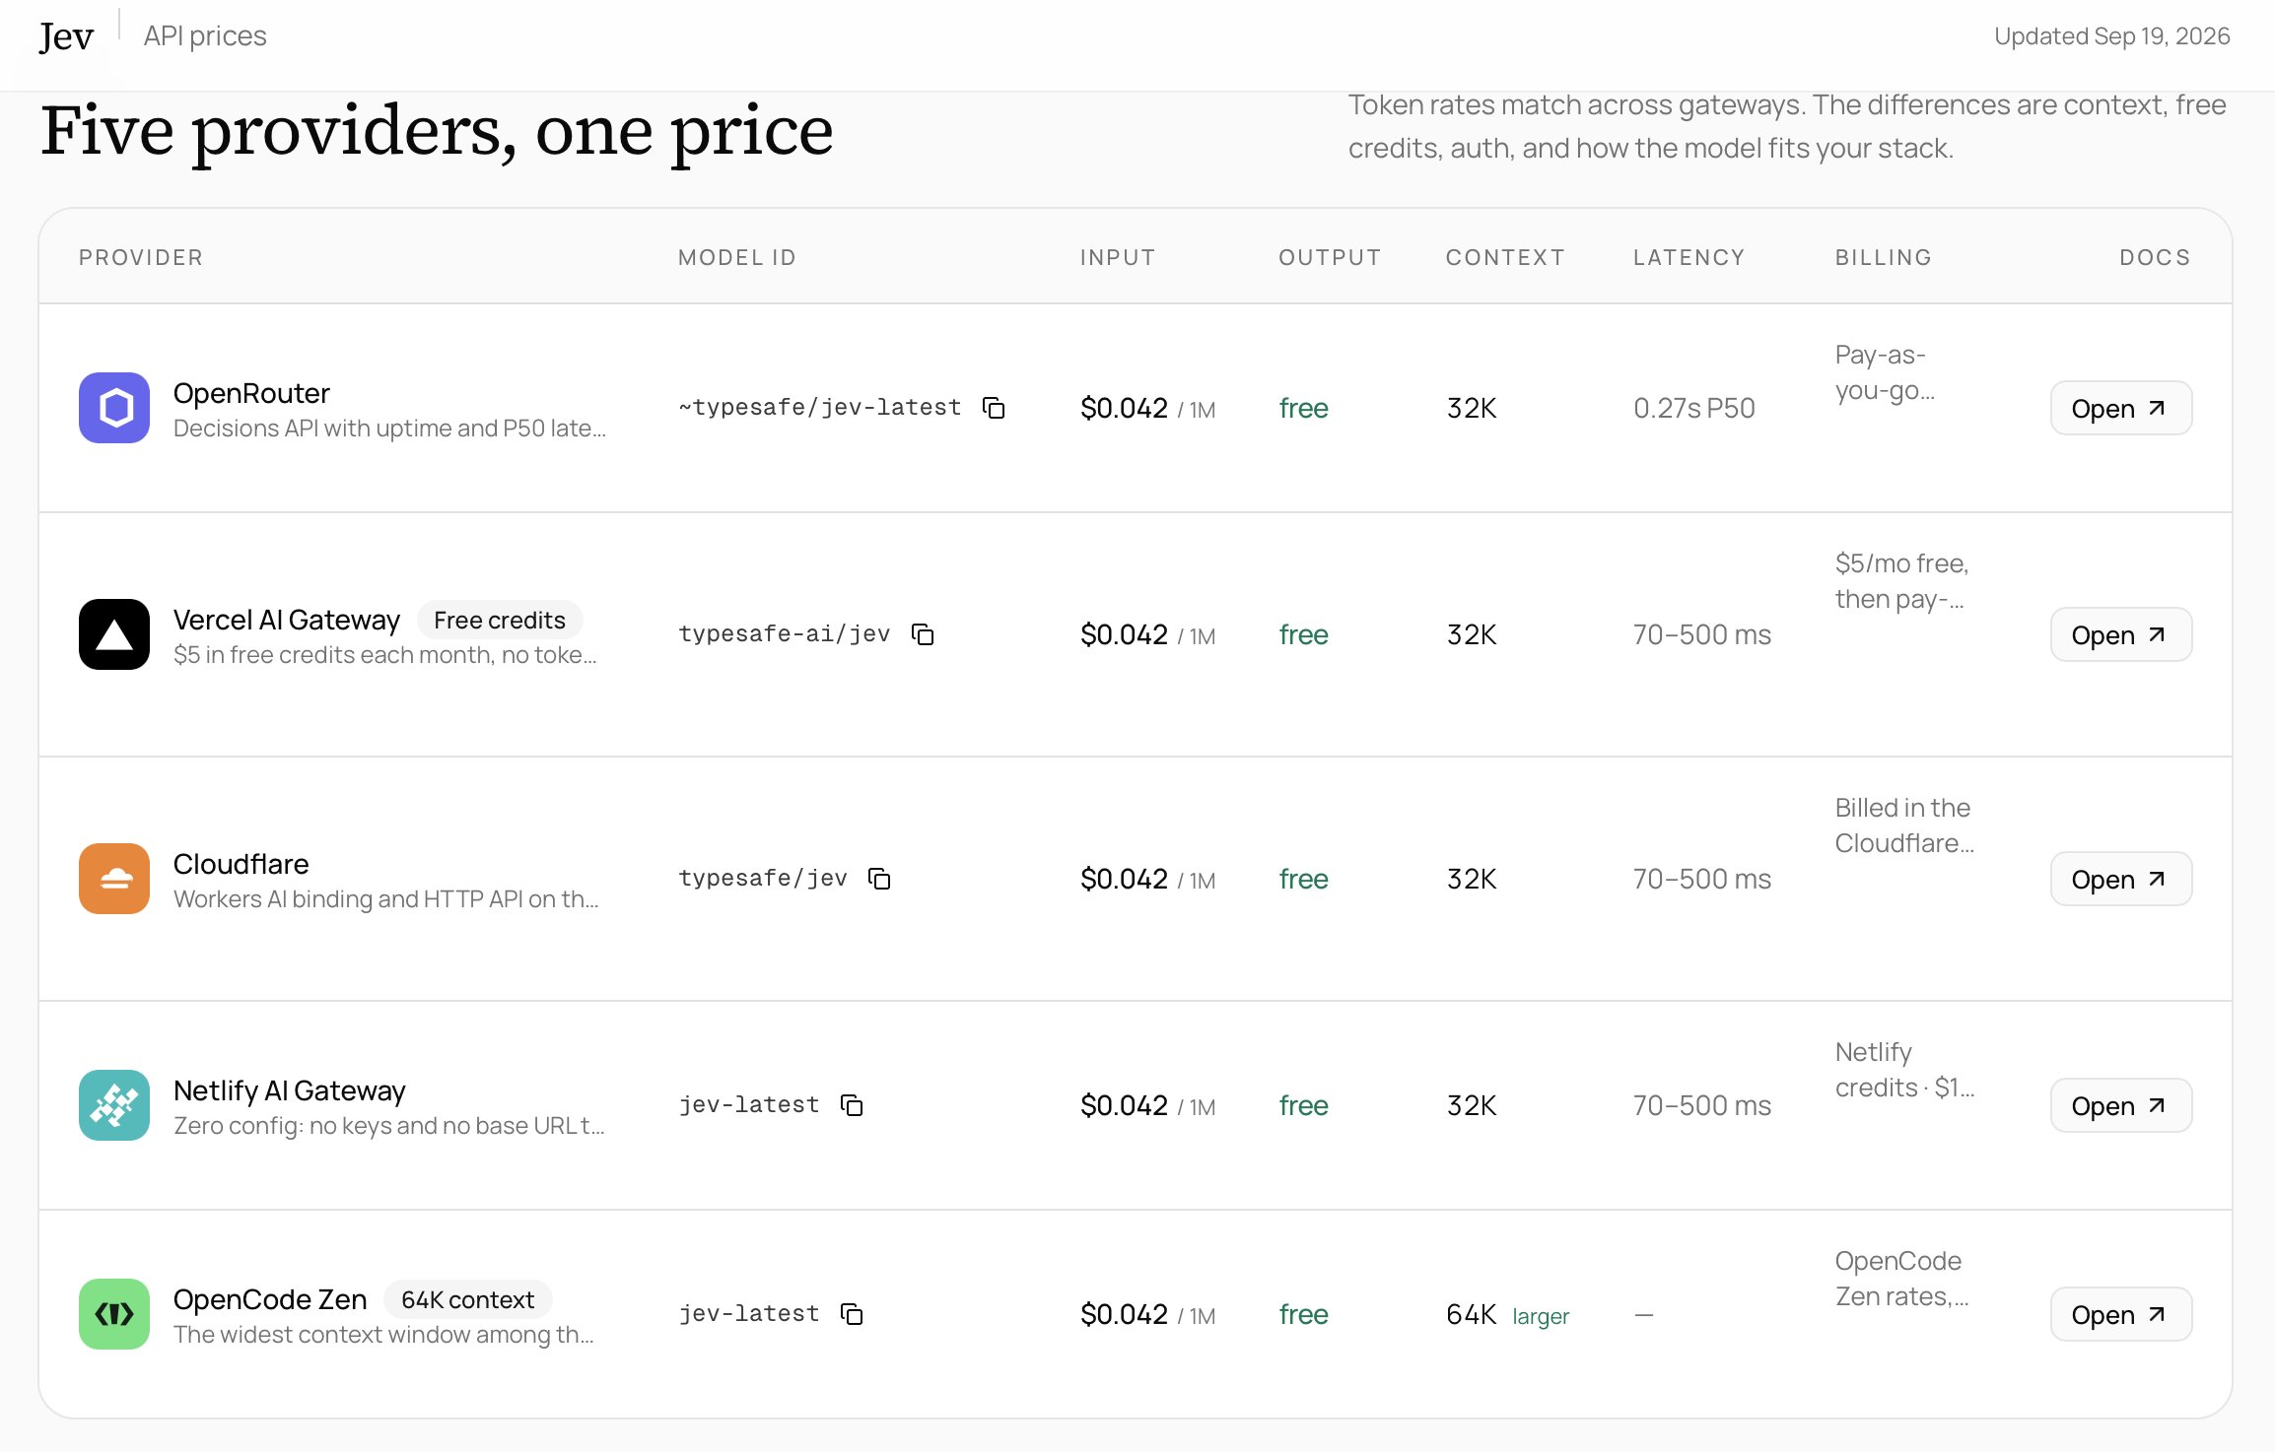2275x1452 pixels.
Task: Click the $5/mo free billing text
Action: point(1901,581)
